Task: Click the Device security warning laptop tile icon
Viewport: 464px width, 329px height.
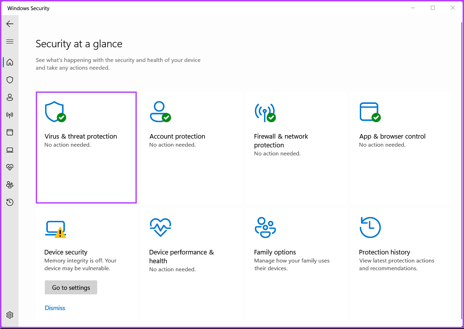Action: [56, 229]
